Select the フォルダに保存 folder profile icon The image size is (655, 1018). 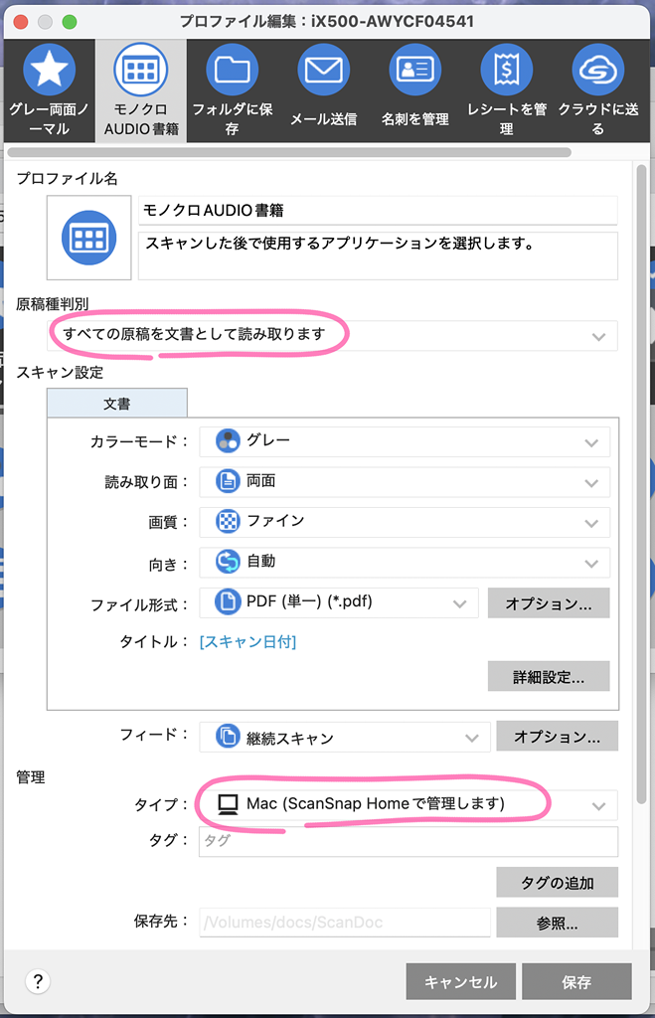point(232,70)
